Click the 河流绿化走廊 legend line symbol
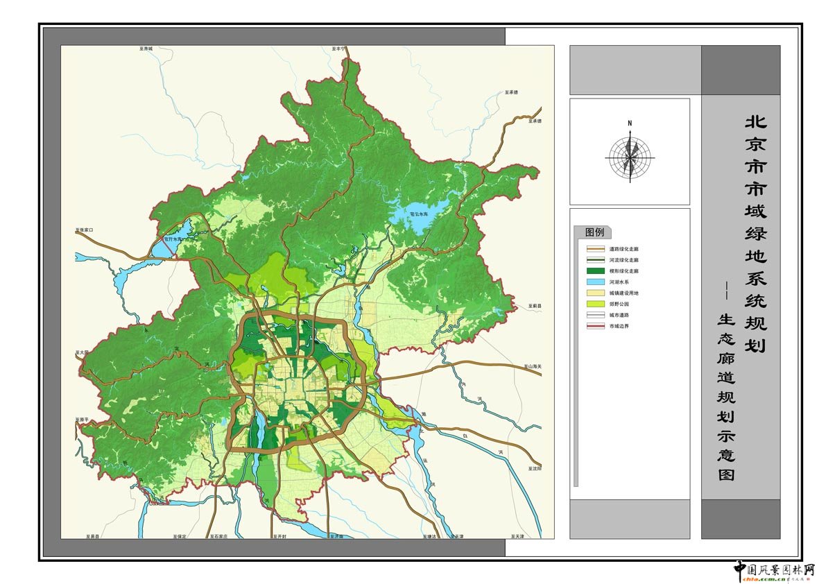This screenshot has width=826, height=584. click(x=596, y=259)
